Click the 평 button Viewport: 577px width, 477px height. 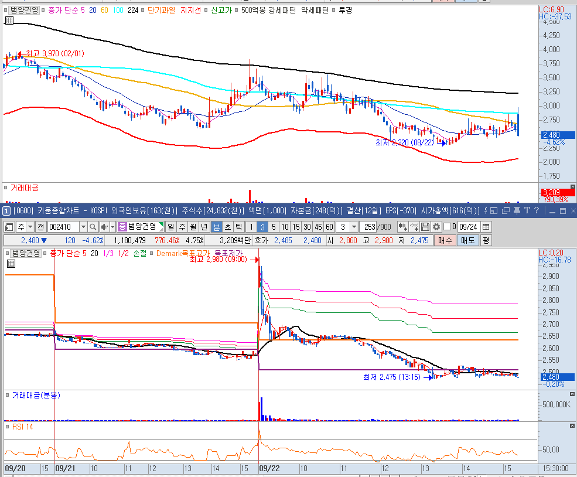tap(486, 240)
